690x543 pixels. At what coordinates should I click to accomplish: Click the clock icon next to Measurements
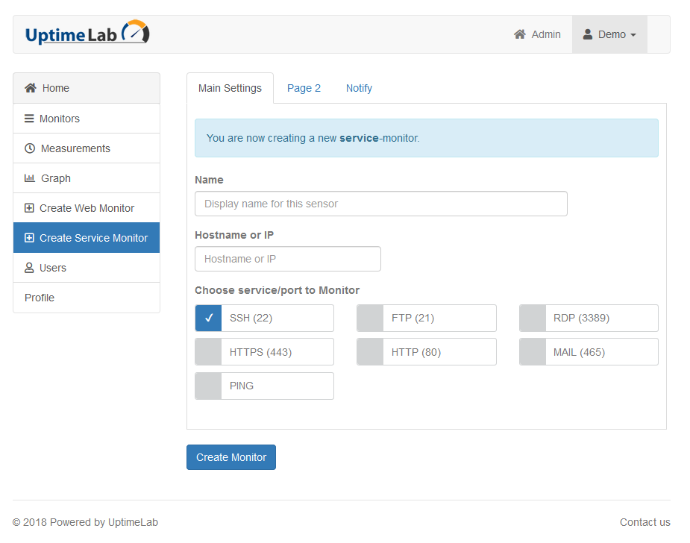pyautogui.click(x=30, y=148)
